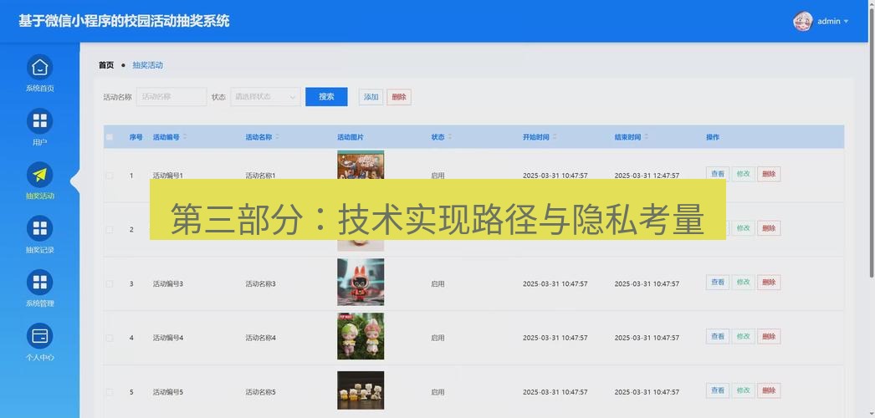Expand the admin account dropdown
Viewport: 875px width, 418px height.
pyautogui.click(x=846, y=22)
